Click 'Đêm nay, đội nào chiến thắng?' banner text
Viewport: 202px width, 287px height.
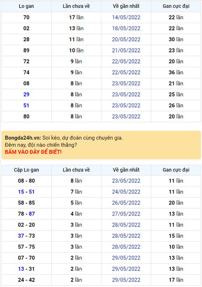point(41,145)
